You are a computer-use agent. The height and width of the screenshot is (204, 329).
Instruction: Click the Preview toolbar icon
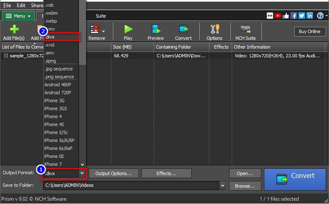pyautogui.click(x=156, y=29)
